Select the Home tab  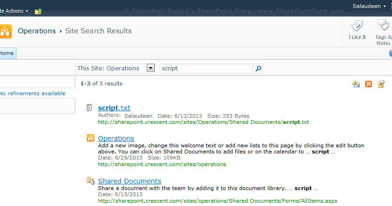point(8,53)
